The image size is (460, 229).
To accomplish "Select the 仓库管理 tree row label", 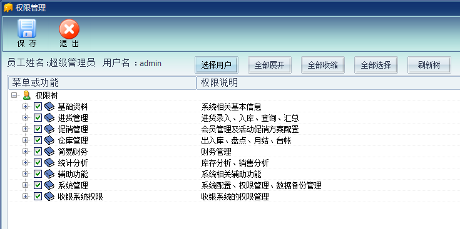I will tap(73, 140).
